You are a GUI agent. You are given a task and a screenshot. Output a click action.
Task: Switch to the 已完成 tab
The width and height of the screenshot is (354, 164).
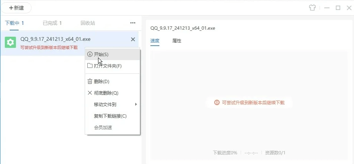point(52,23)
